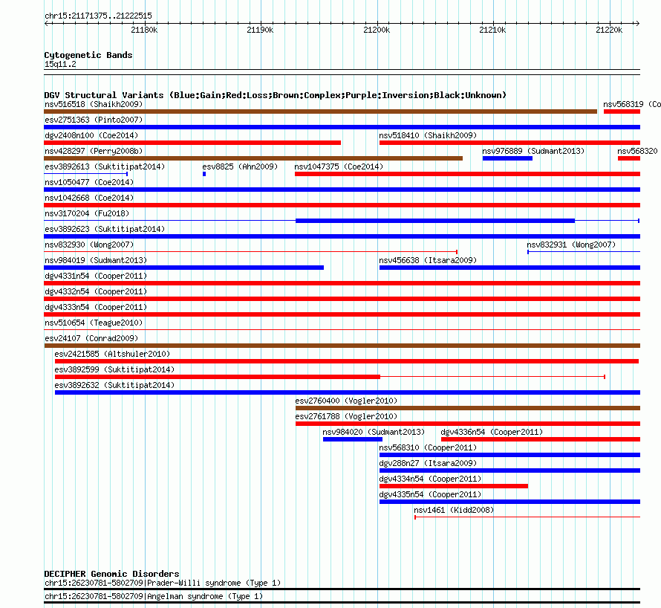
Task: Open nsv1047375 (Coe2014) variant label
Action: 339,166
